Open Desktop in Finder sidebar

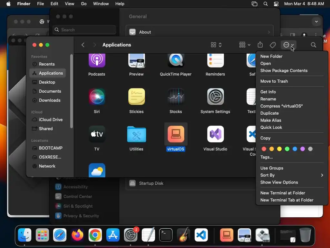click(x=48, y=82)
